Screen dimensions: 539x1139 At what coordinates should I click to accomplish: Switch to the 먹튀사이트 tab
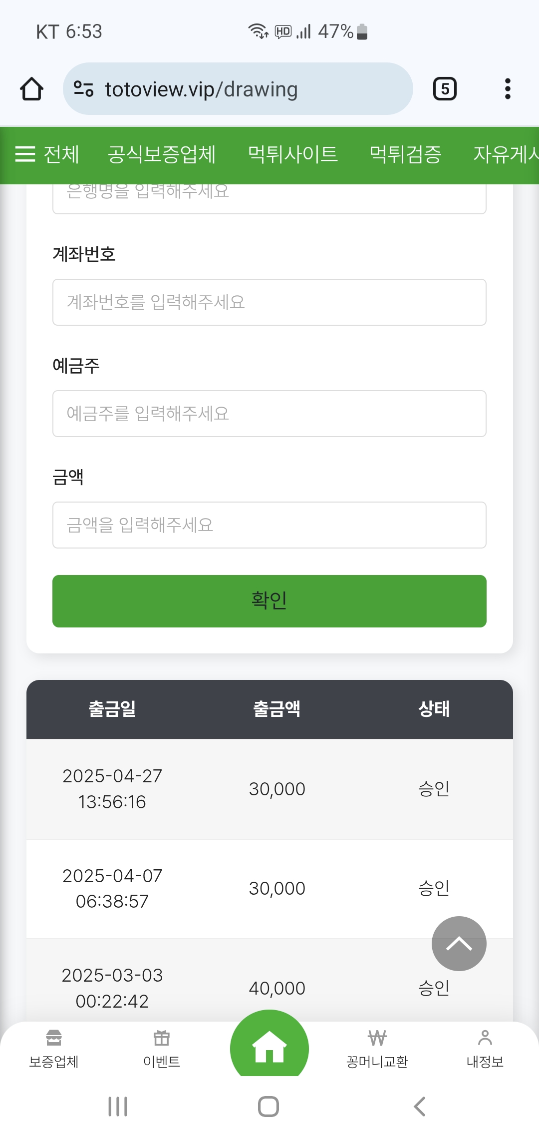coord(293,154)
